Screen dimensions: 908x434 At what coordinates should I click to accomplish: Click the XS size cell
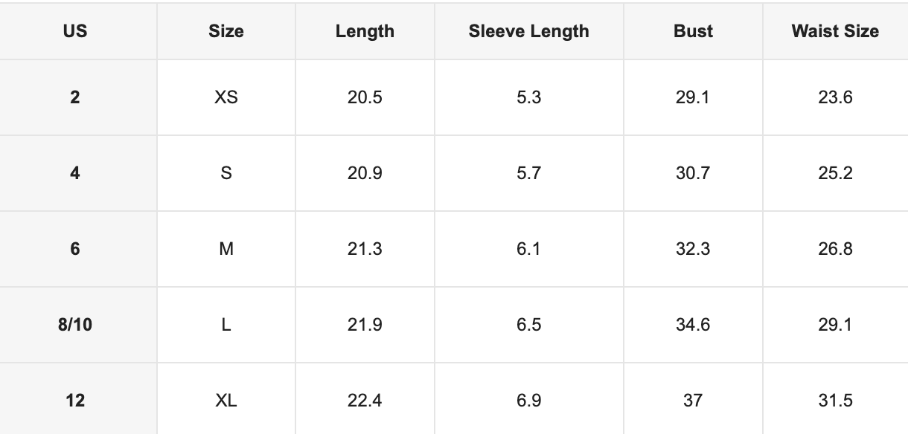coord(226,97)
